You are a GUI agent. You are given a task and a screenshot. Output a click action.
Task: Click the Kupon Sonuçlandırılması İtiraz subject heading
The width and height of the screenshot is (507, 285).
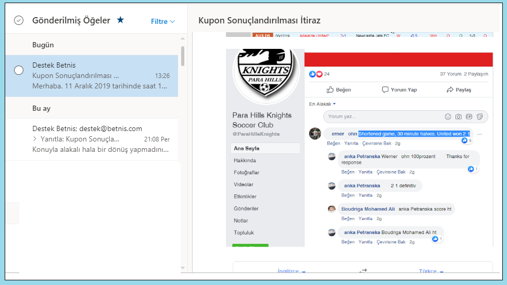259,20
